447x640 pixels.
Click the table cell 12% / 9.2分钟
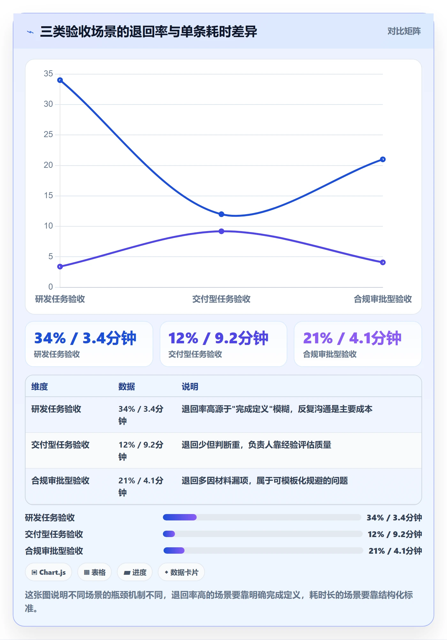pyautogui.click(x=141, y=451)
